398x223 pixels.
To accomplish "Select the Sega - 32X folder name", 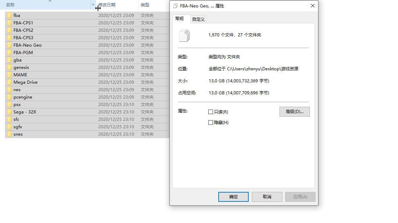I will tap(25, 112).
